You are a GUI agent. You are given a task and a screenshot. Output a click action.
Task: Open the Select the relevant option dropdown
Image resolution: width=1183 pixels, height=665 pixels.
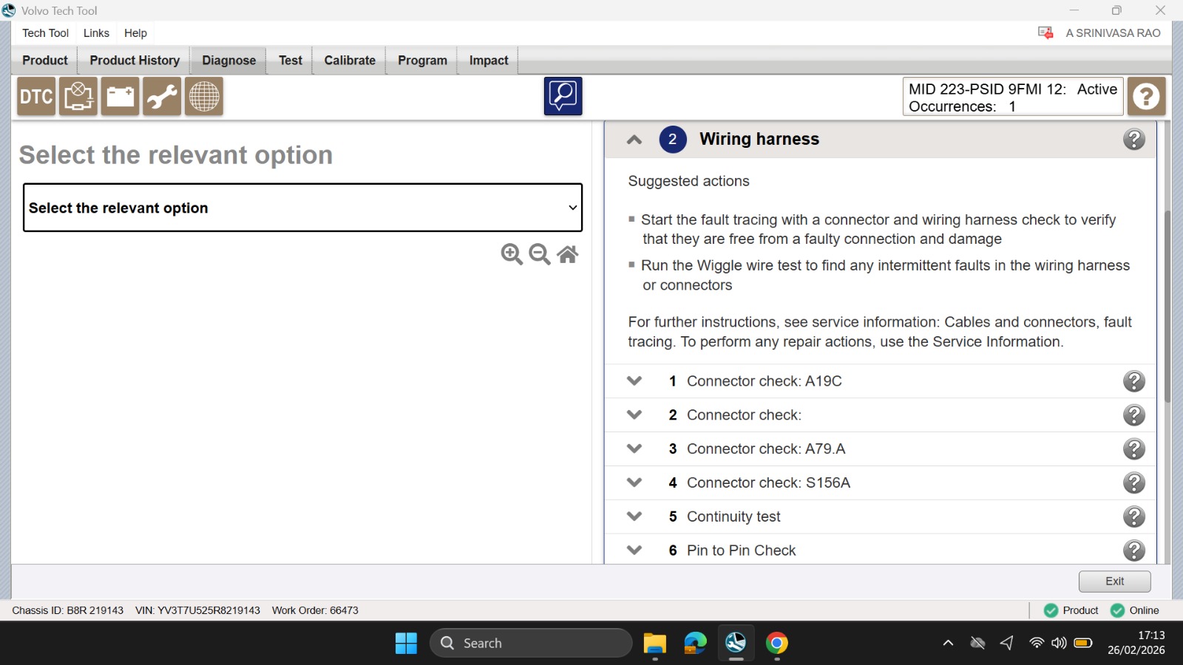pyautogui.click(x=302, y=208)
